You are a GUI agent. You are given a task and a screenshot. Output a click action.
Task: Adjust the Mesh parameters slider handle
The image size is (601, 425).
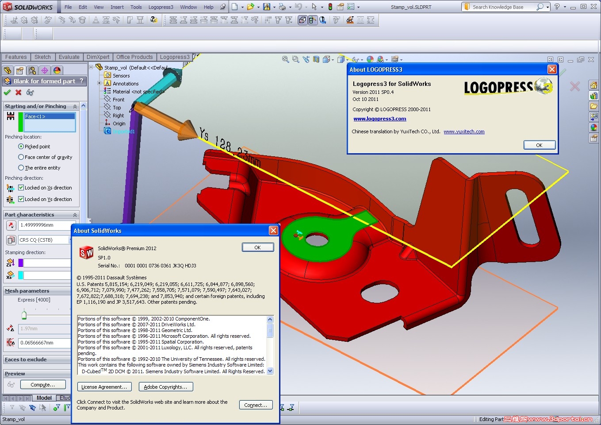pos(24,315)
